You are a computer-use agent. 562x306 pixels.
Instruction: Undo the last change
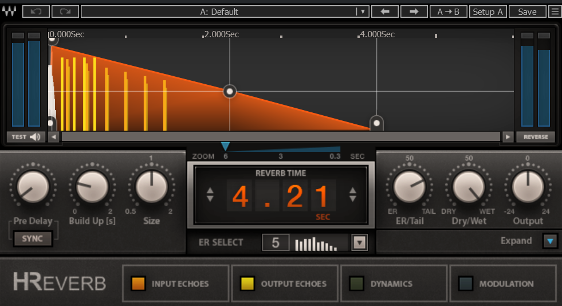coord(36,11)
